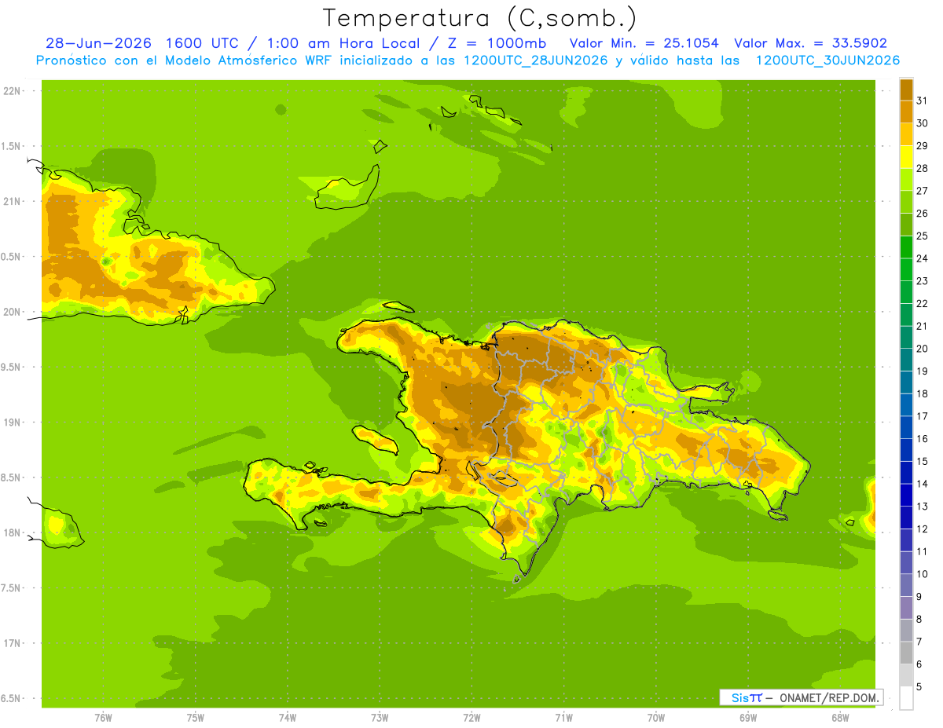This screenshot has height=728, width=943.
Task: Click the '73W' longitude axis label
Action: tap(380, 718)
